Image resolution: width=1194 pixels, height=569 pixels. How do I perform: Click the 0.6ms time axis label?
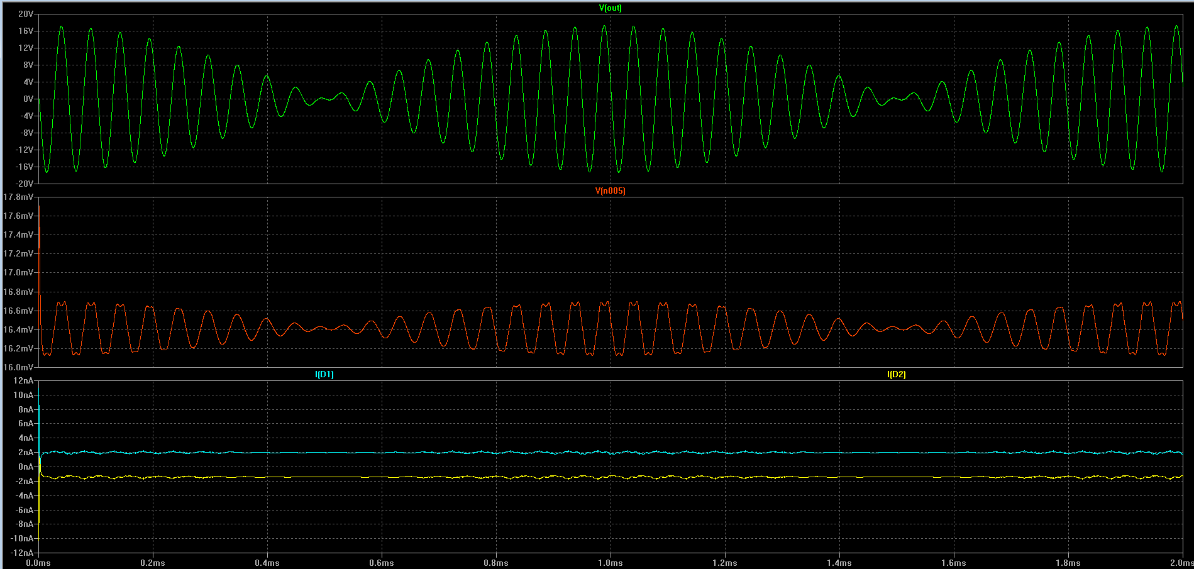382,563
